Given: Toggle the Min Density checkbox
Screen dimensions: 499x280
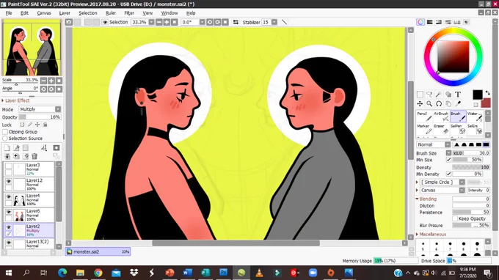Looking at the screenshot, I should pos(448,174).
